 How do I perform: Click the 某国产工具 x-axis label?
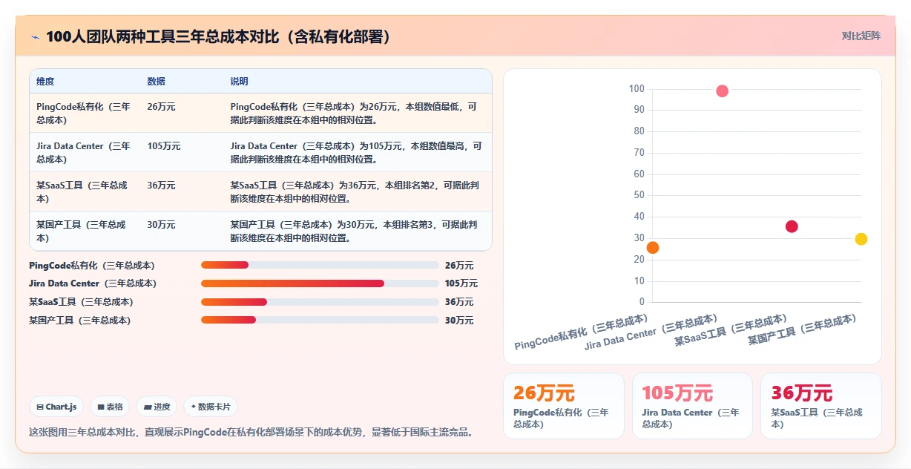pyautogui.click(x=802, y=329)
